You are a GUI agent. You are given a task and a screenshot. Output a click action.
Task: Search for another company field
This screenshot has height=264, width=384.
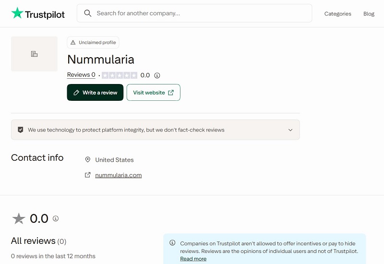point(194,13)
